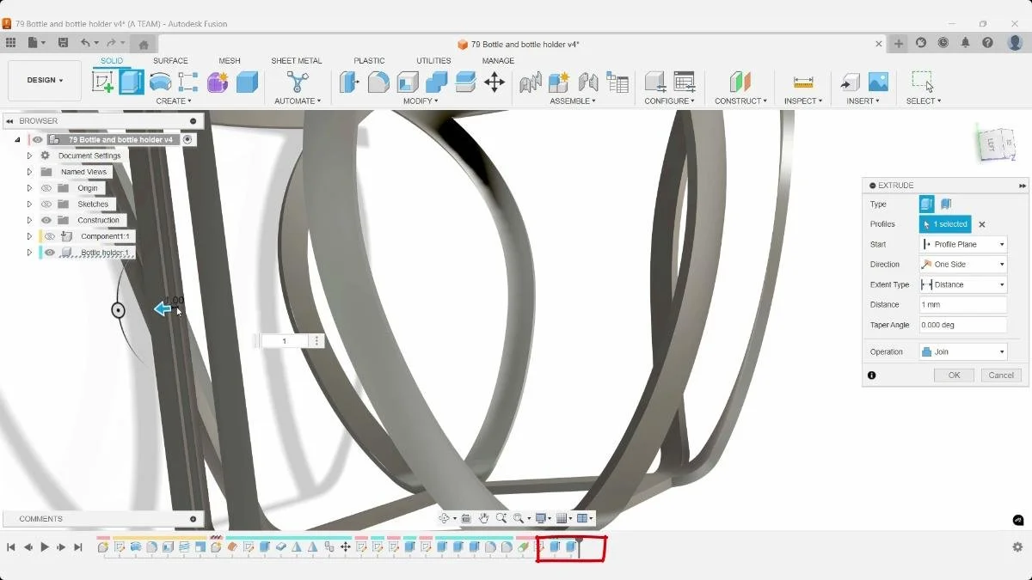This screenshot has height=580, width=1032.
Task: Open the INSPECT menu
Action: (x=803, y=101)
